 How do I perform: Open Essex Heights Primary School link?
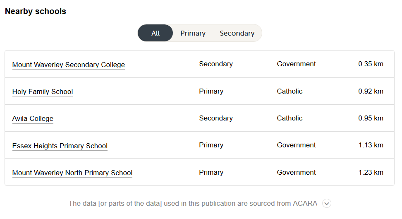(60, 146)
